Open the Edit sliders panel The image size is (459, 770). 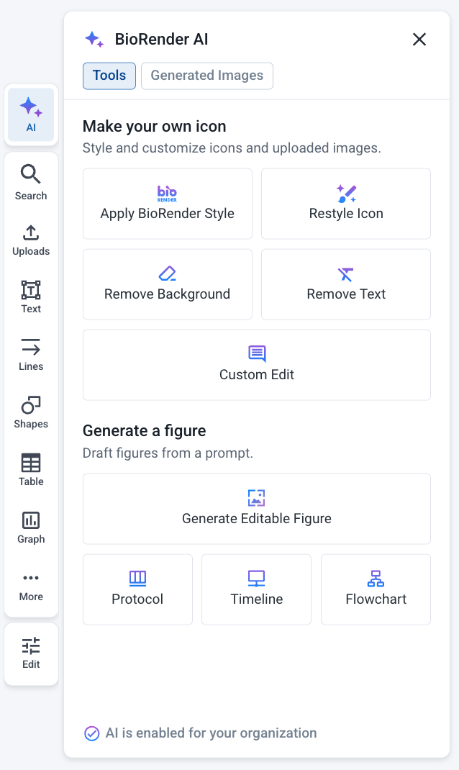coord(31,653)
